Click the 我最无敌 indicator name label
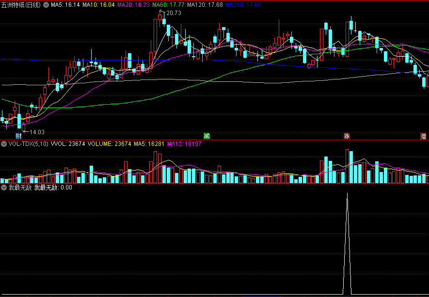This screenshot has height=297, width=429. (20, 188)
